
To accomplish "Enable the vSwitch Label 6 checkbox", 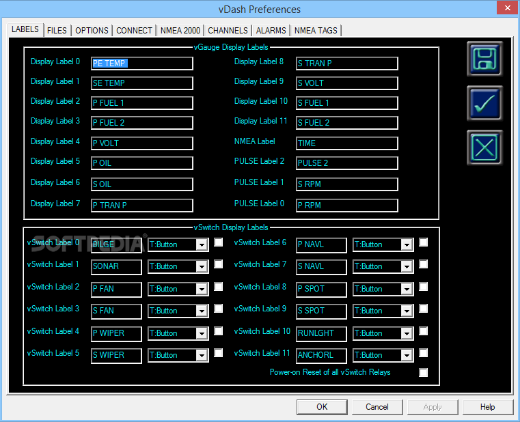I will click(x=423, y=242).
